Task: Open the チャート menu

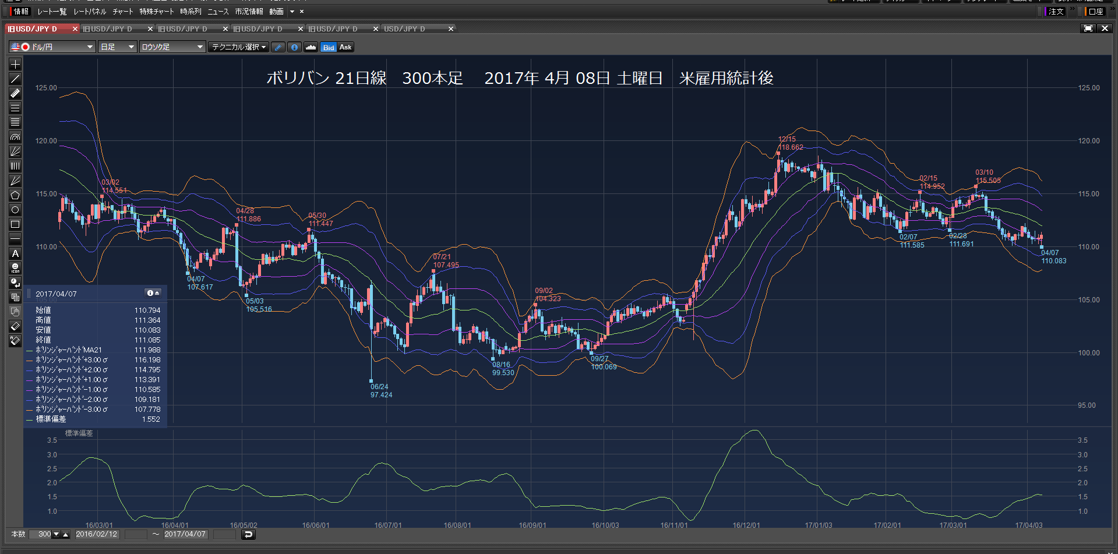Action: tap(123, 12)
